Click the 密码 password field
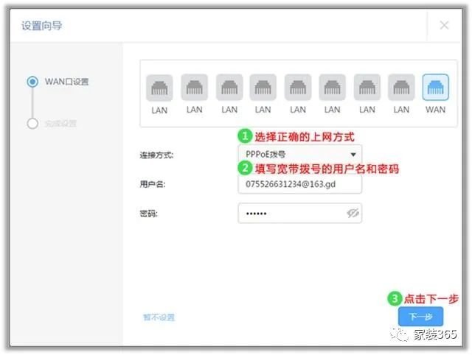Screen dimensions: 472x355 point(300,213)
